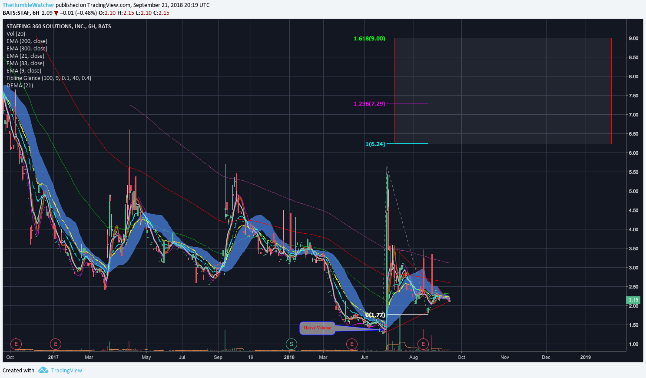The height and width of the screenshot is (378, 646).
Task: Click the cyan 1(6.24) Fibonacci label
Action: click(375, 144)
